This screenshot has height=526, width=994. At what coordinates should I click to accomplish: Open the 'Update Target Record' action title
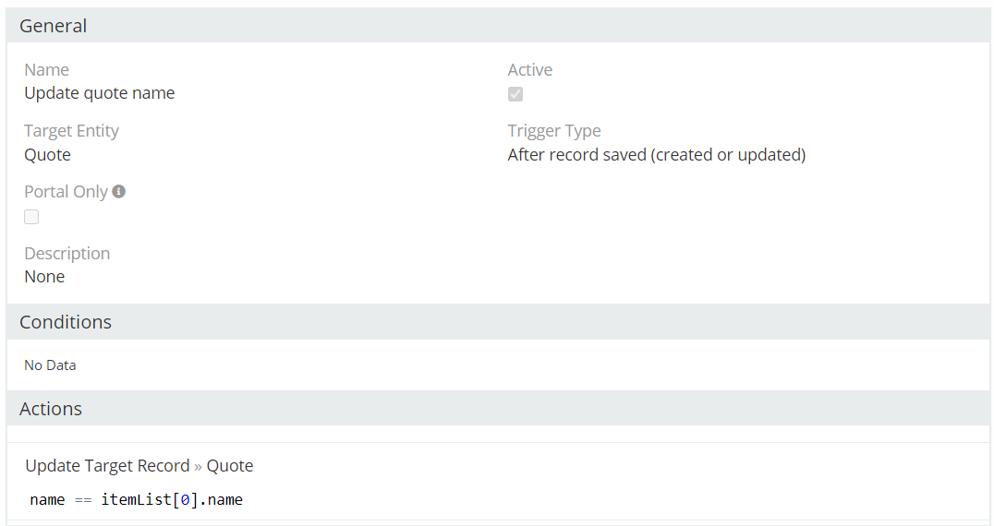(x=106, y=466)
